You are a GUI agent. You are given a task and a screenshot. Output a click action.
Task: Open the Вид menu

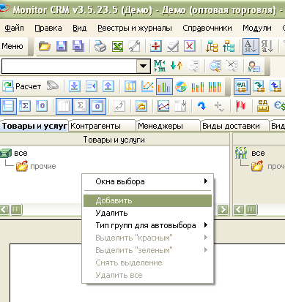[x=80, y=29]
